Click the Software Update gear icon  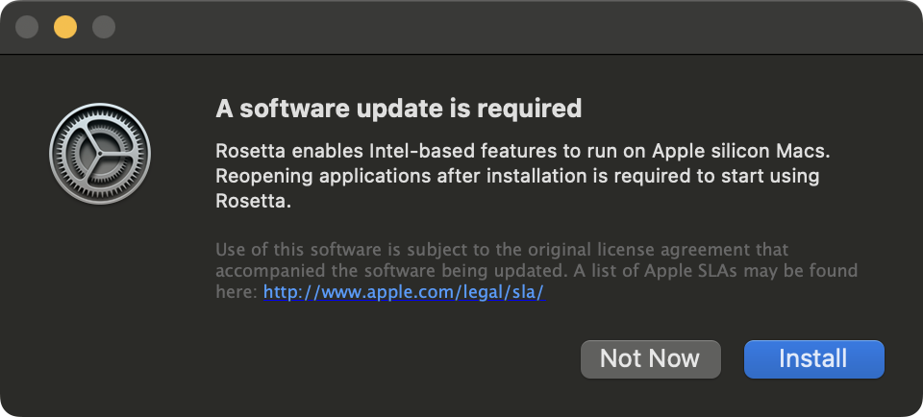(x=100, y=154)
